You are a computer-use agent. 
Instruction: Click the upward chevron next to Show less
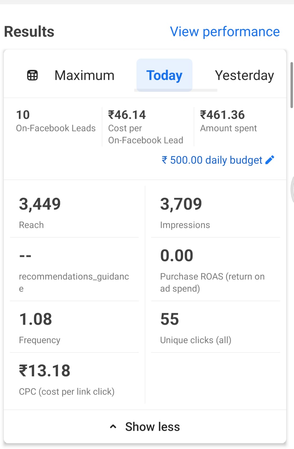click(113, 427)
